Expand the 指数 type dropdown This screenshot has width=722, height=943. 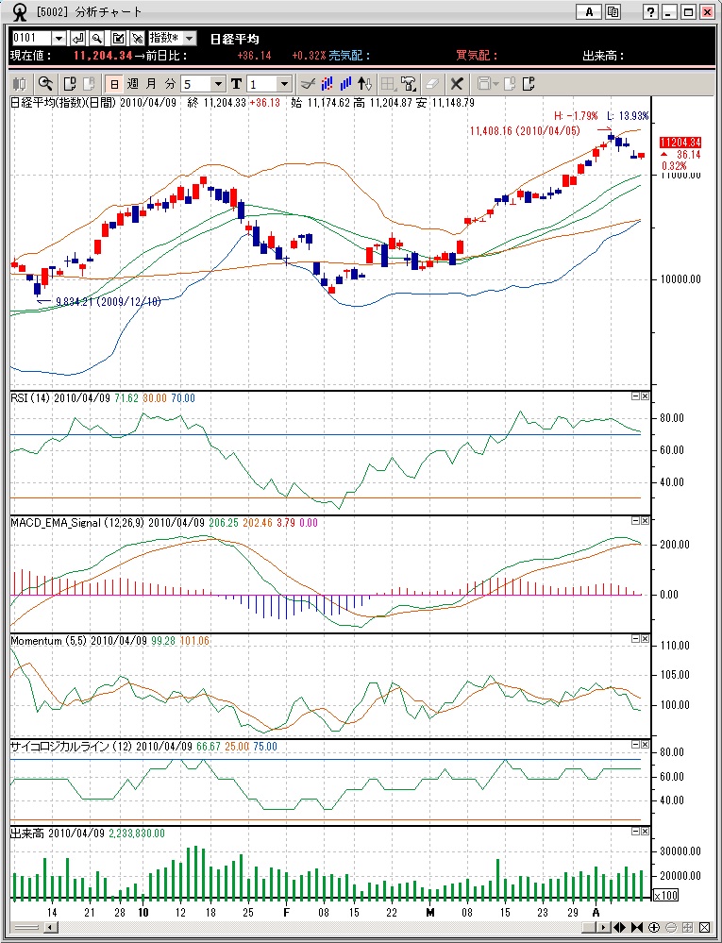189,38
